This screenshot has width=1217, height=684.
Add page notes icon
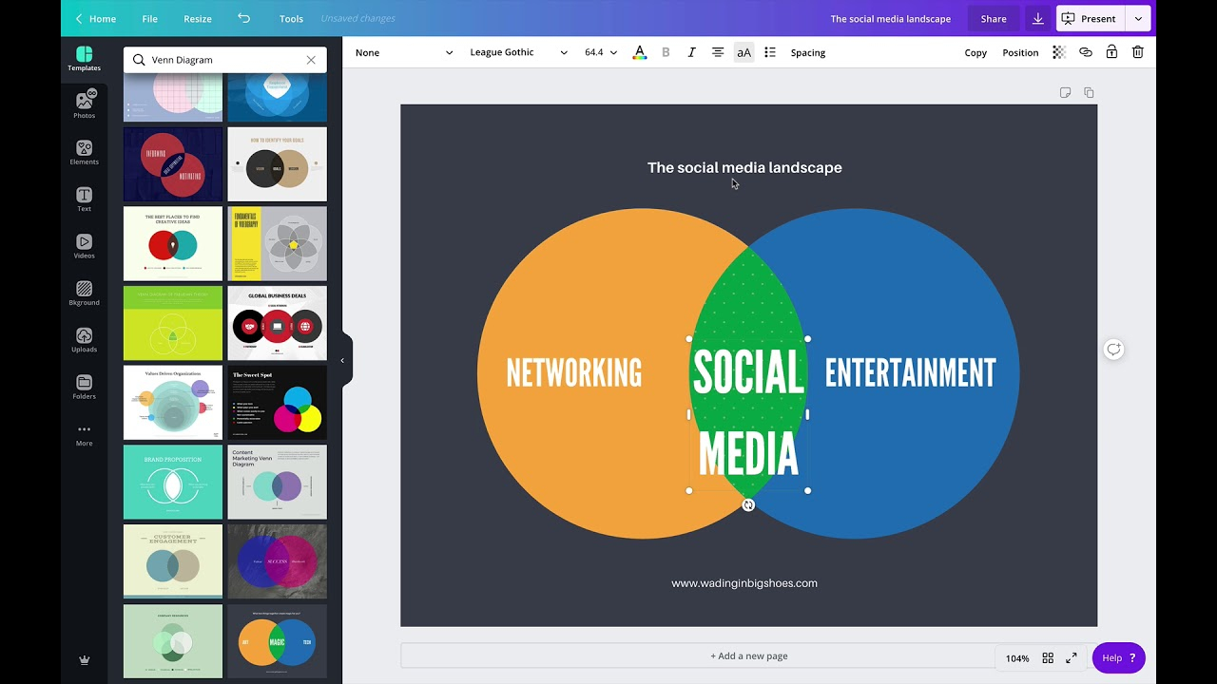click(1065, 92)
